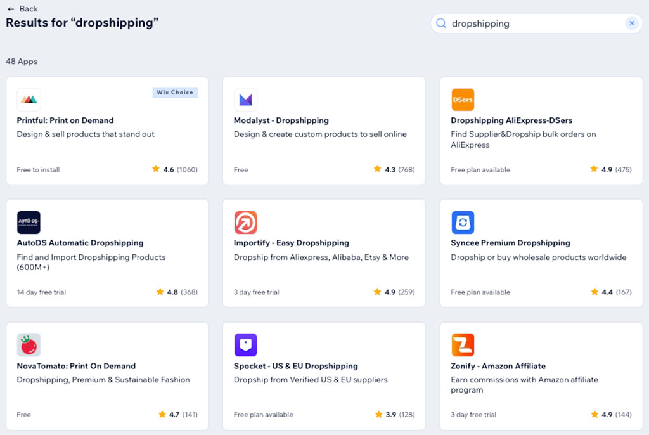Click 'Design & sell products that stand out'
Screen dimensions: 649x435
click(x=86, y=134)
